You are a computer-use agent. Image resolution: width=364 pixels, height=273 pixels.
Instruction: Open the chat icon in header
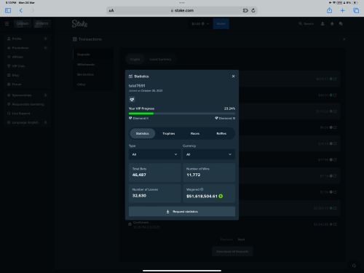(341, 24)
